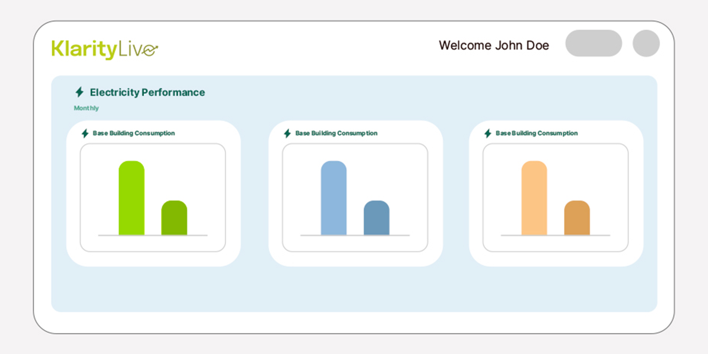Click the bolt icon on the green chart card
Image resolution: width=708 pixels, height=354 pixels.
pos(85,133)
